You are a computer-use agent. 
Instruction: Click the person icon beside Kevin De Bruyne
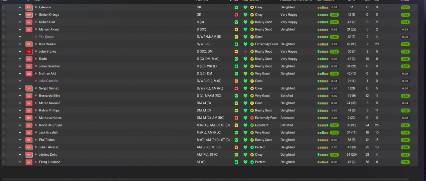point(36,125)
